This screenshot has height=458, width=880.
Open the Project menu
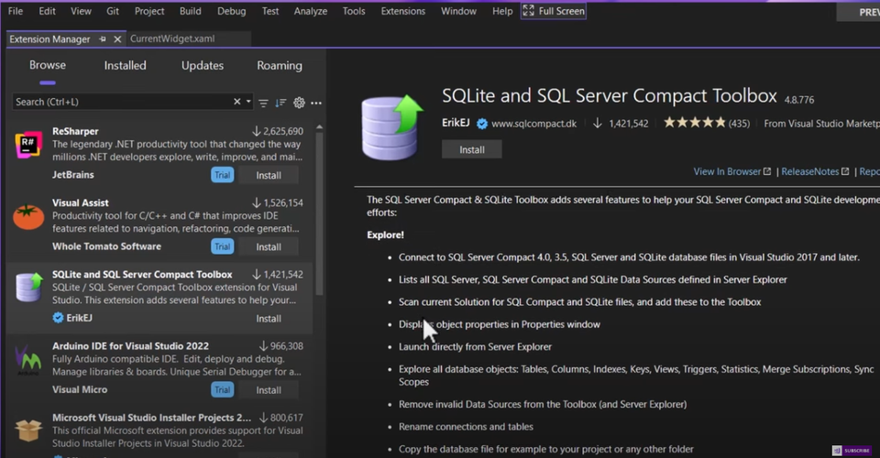[x=149, y=11]
